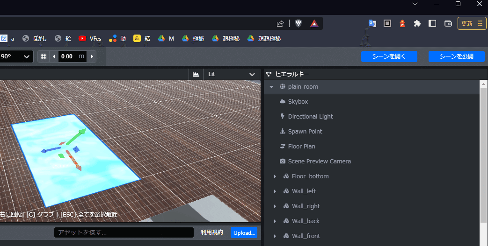Image resolution: width=488 pixels, height=246 pixels.
Task: Increase grid height with right arrow
Action: click(x=92, y=56)
